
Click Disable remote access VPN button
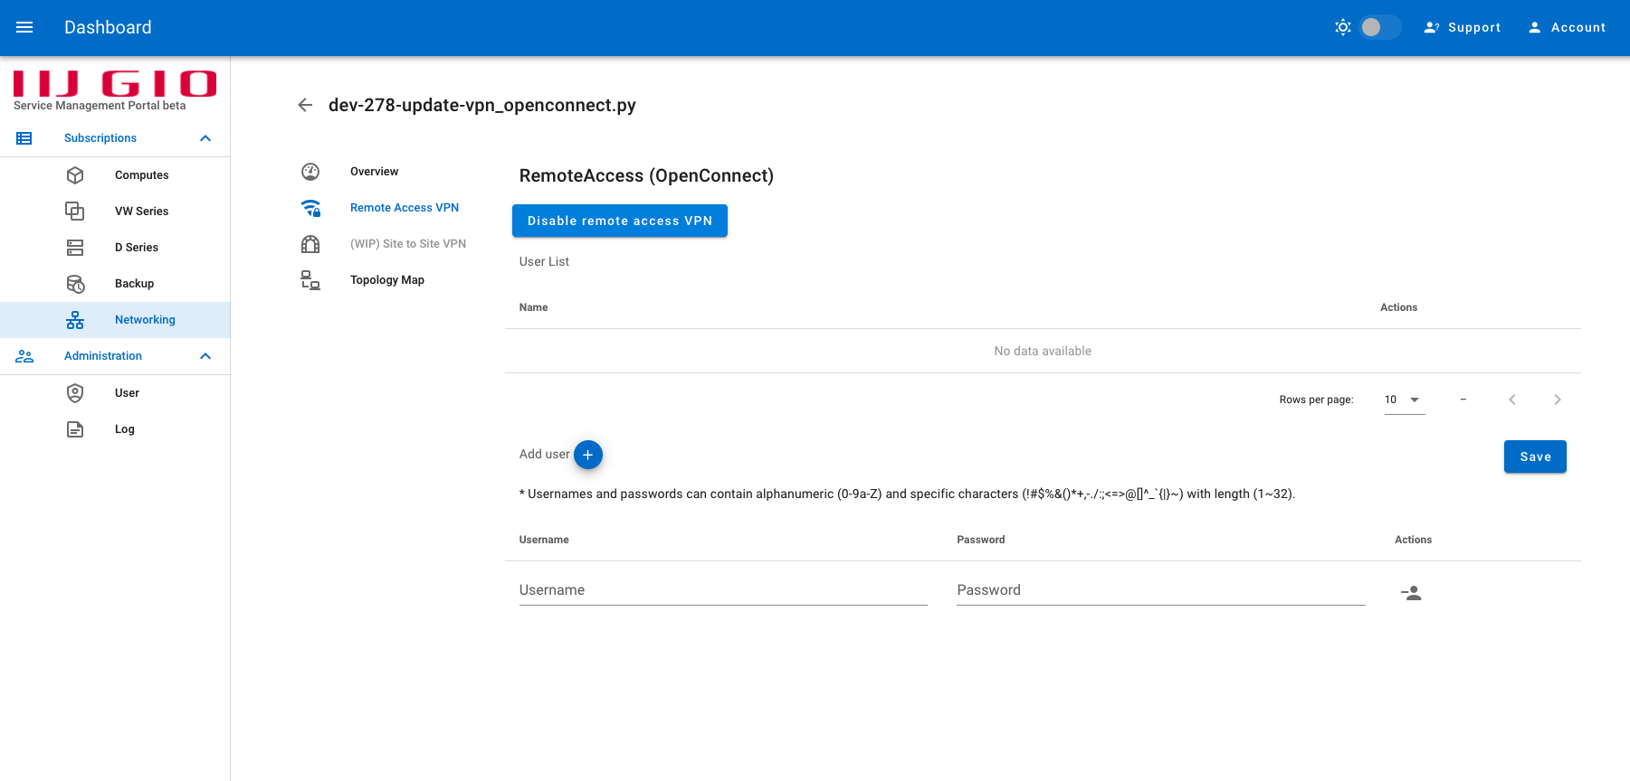(x=620, y=221)
